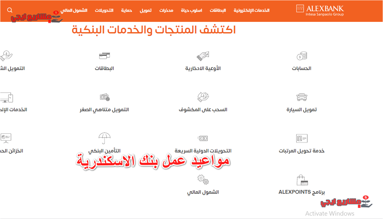383x219 pixels.
Task: Click the الأوعية الادخارية hand-money icon
Action: point(203,56)
